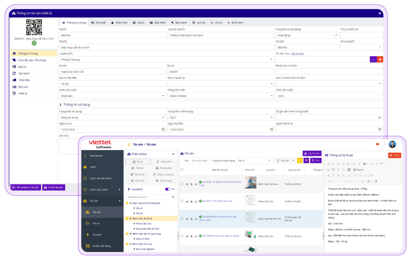Click the advanced search zoom icon button
This screenshot has height=260, width=413.
point(306,160)
